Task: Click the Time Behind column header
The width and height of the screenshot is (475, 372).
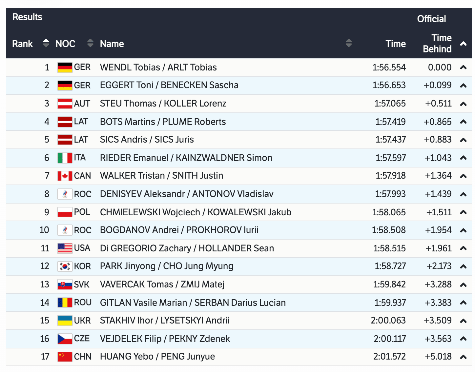Action: tap(437, 43)
